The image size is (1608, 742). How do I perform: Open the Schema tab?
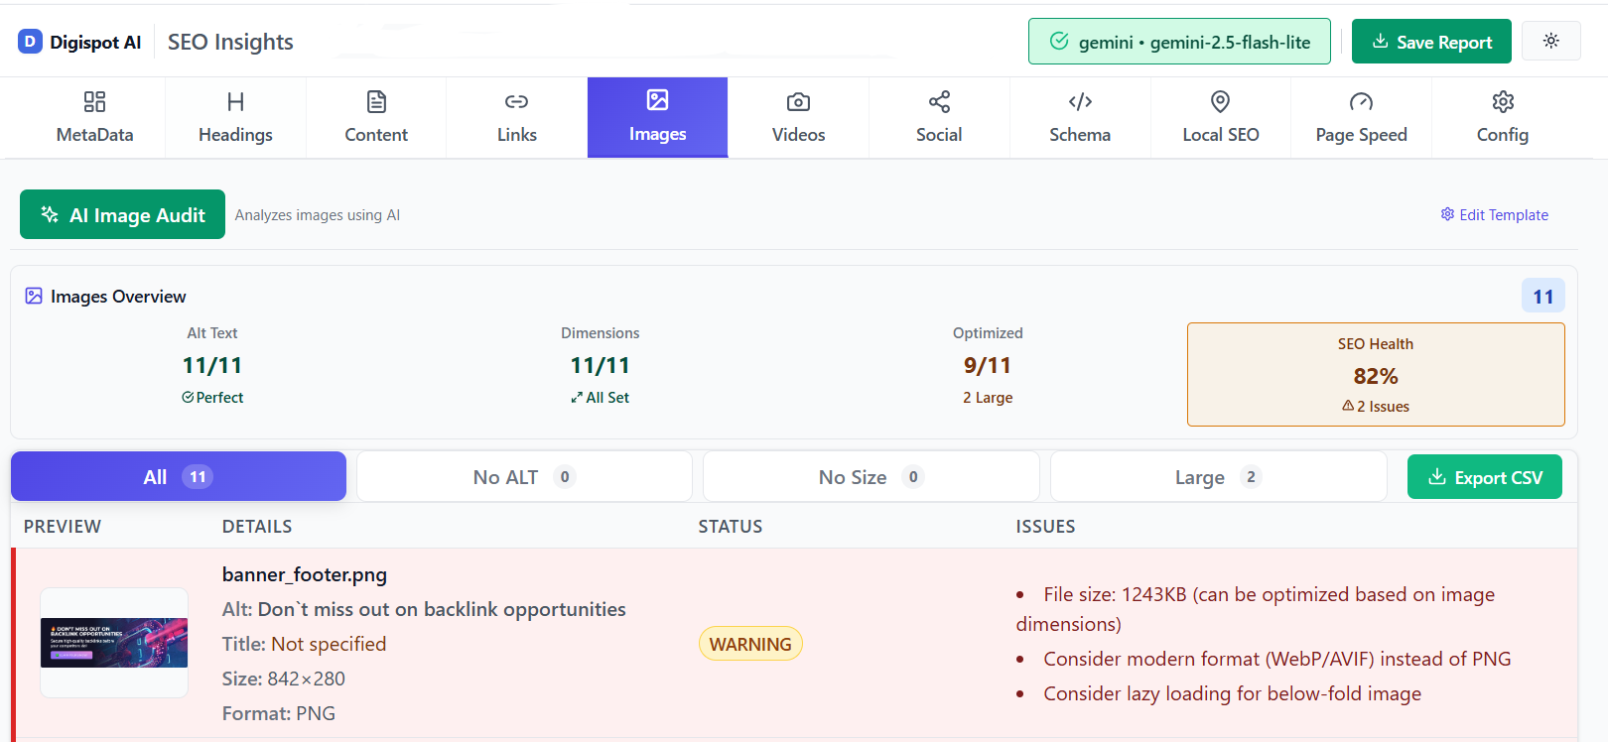click(1080, 117)
